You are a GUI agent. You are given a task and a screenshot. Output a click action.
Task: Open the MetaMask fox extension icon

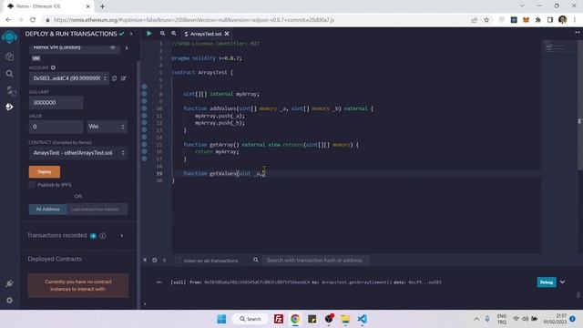526,20
